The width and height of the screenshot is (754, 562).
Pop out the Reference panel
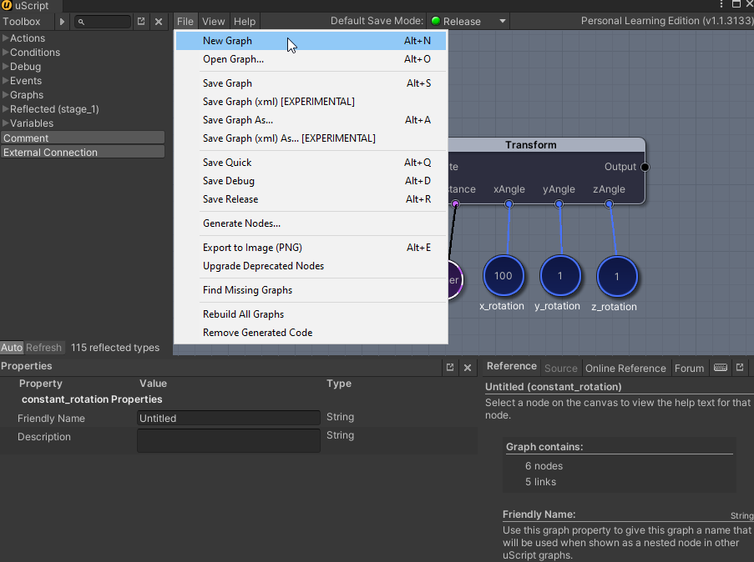point(740,368)
